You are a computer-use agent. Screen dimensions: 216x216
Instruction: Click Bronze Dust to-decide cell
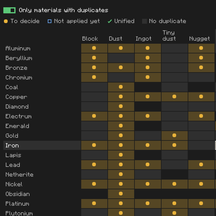click(x=121, y=67)
